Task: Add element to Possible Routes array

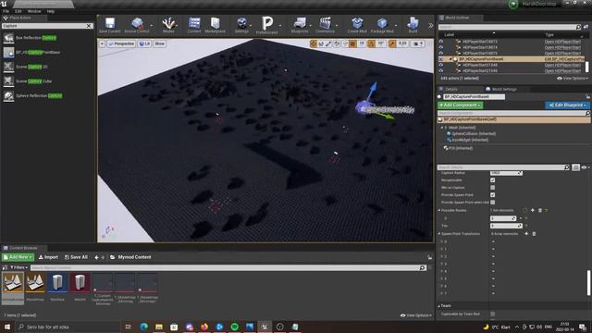Action: coord(533,210)
